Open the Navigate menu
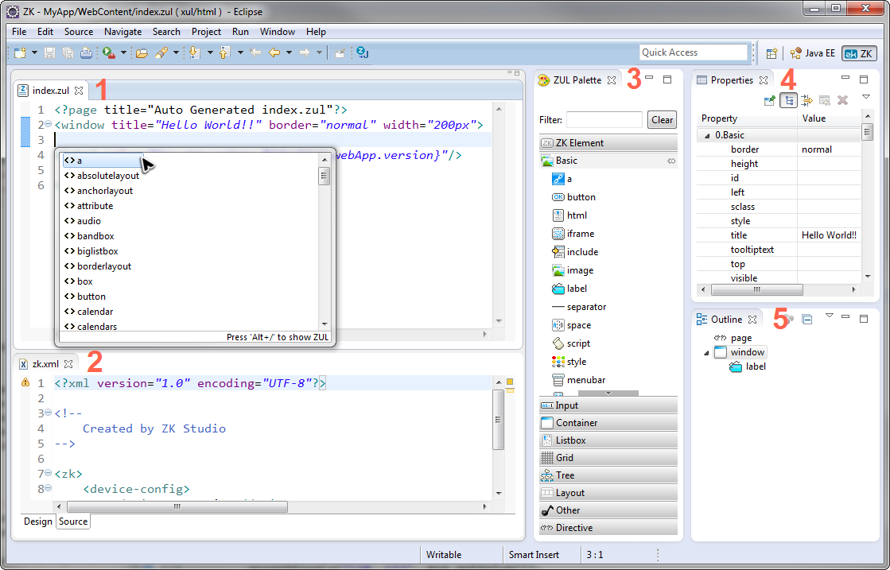Screen dimensions: 890x570 point(122,32)
